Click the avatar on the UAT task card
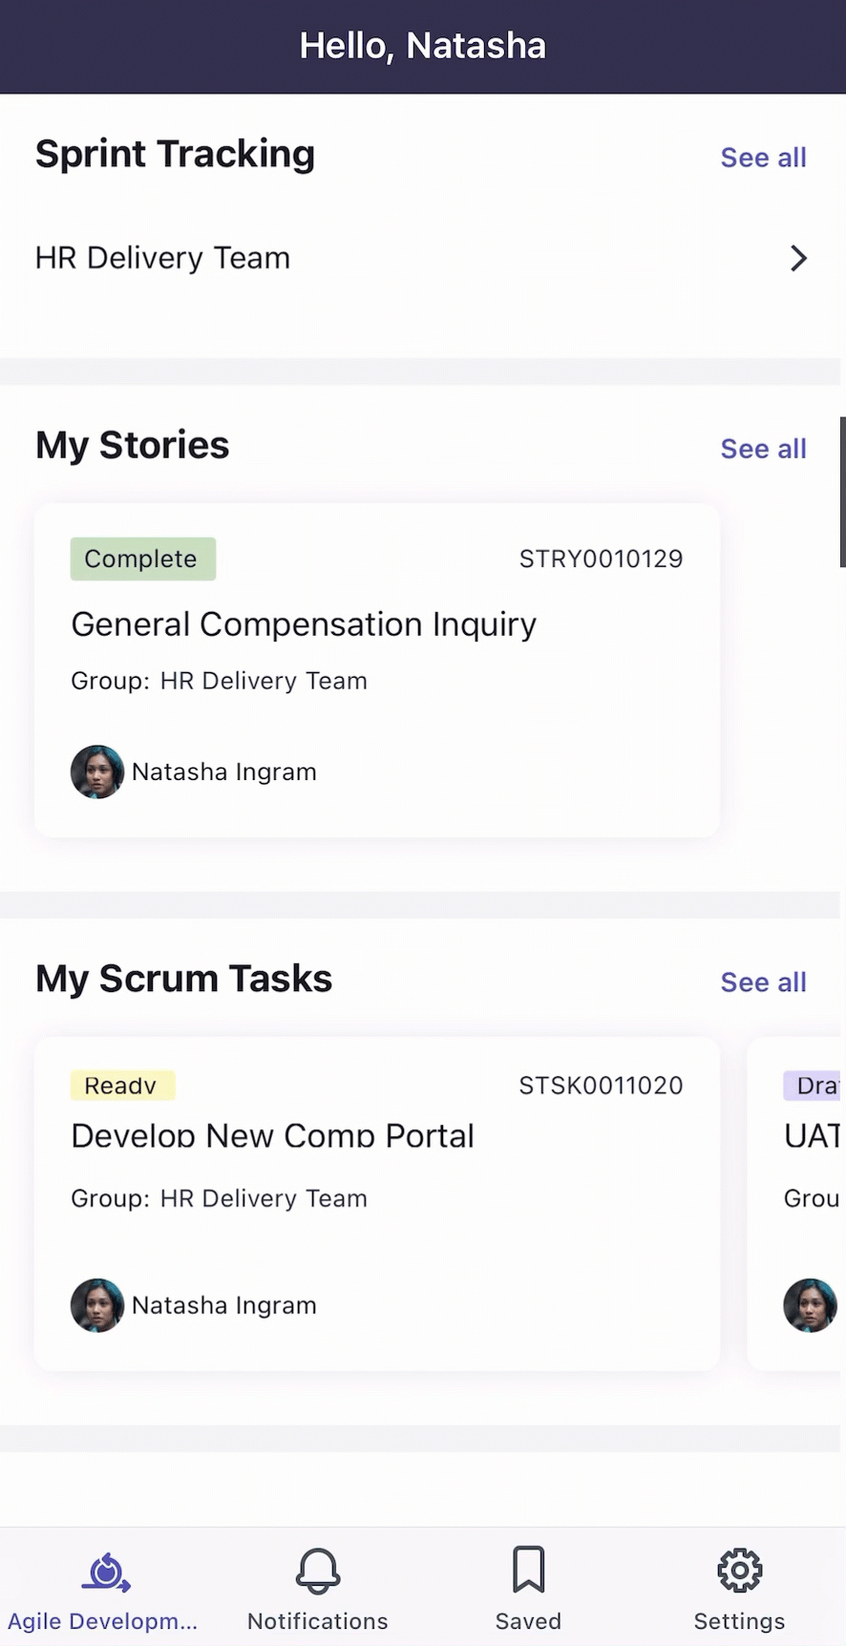 tap(810, 1305)
